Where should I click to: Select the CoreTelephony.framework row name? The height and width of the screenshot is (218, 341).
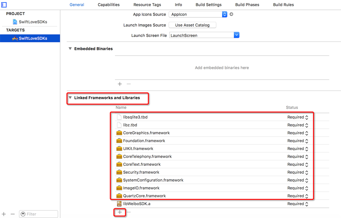147,156
